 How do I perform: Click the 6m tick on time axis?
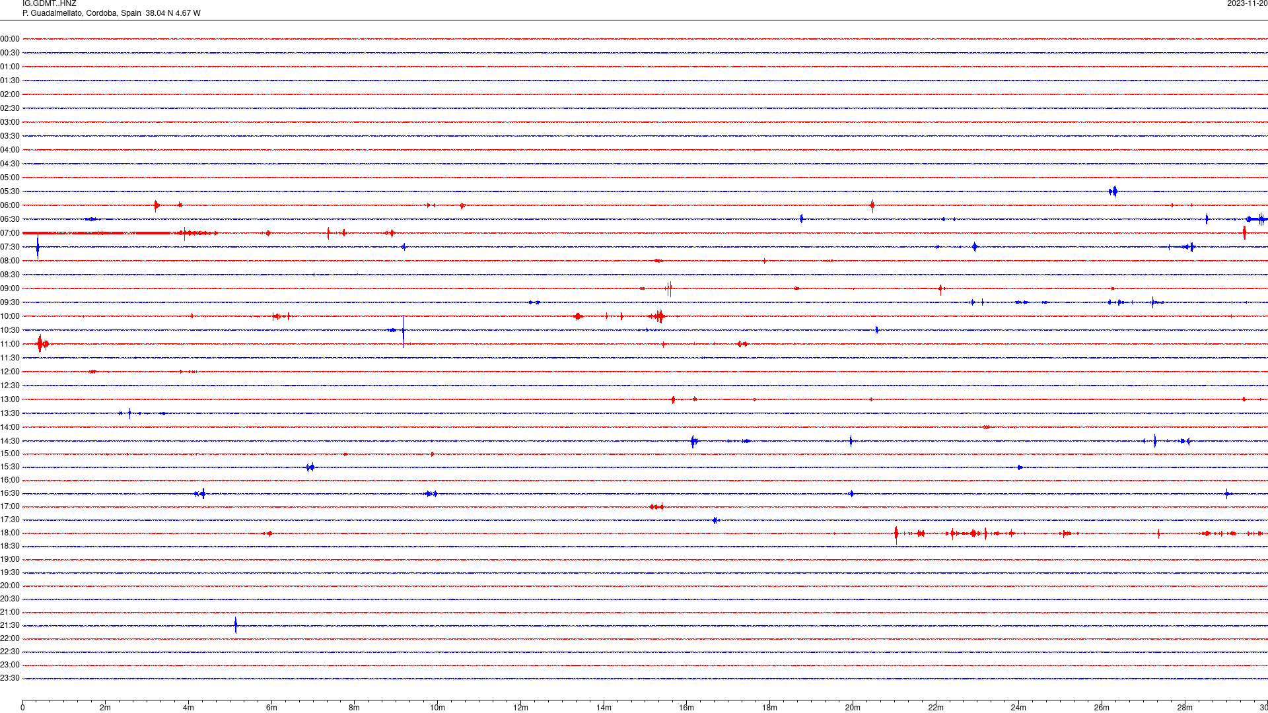point(271,708)
